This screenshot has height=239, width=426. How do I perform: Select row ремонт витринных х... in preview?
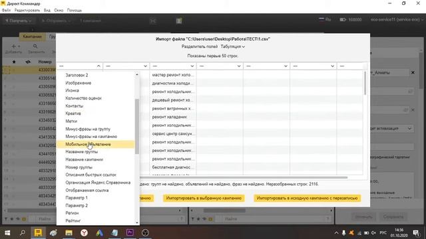click(173, 108)
